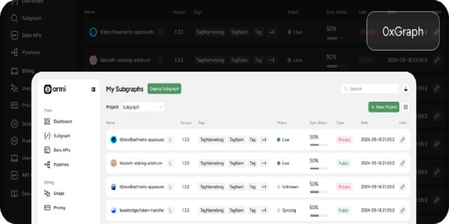Open terminal icon for Live t0mcr8se/metis-approvals row
The image size is (449, 224).
coord(170,140)
